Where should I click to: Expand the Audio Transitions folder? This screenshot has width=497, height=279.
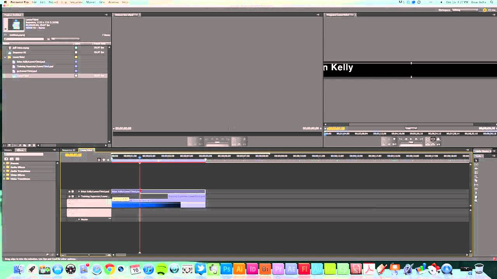tap(4, 171)
